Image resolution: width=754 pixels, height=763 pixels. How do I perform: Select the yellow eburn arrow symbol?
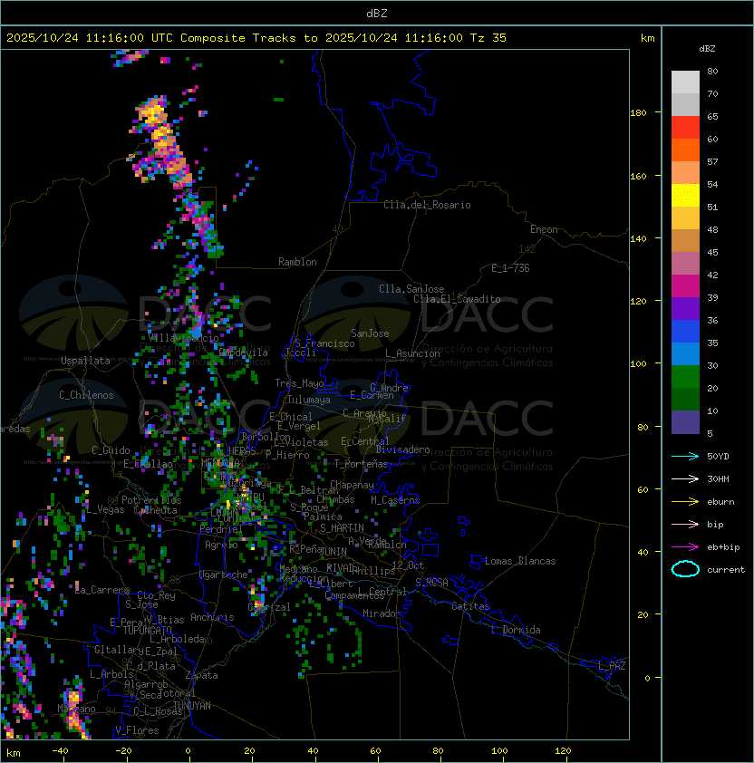685,502
